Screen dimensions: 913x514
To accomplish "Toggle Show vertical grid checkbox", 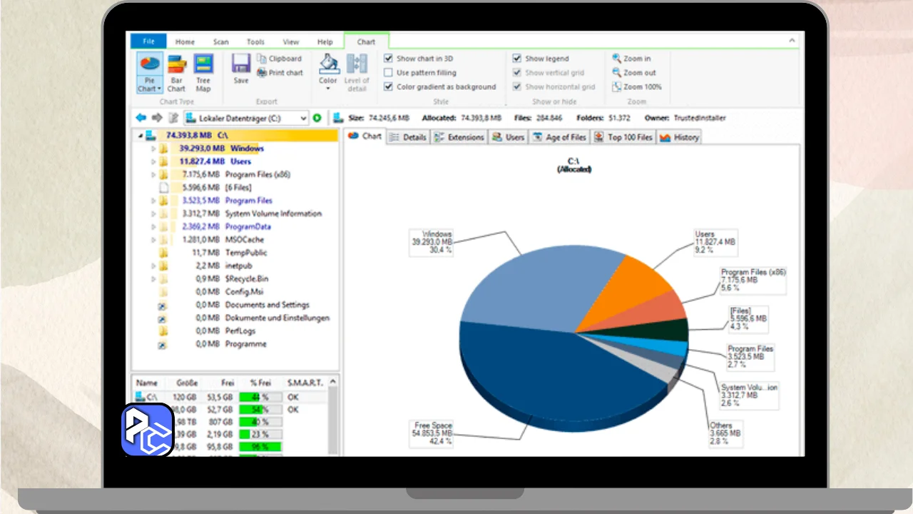I will click(517, 73).
